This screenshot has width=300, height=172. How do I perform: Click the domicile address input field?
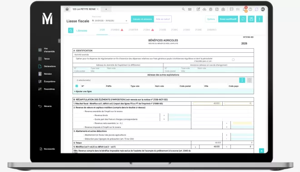point(118,70)
